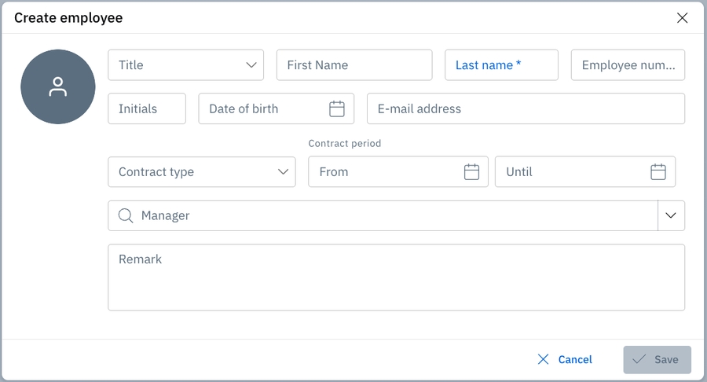Close the Create employee dialog
The height and width of the screenshot is (382, 707).
point(682,17)
